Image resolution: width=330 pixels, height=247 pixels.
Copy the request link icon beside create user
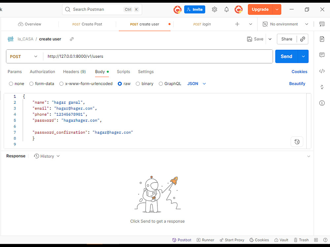pos(72,39)
